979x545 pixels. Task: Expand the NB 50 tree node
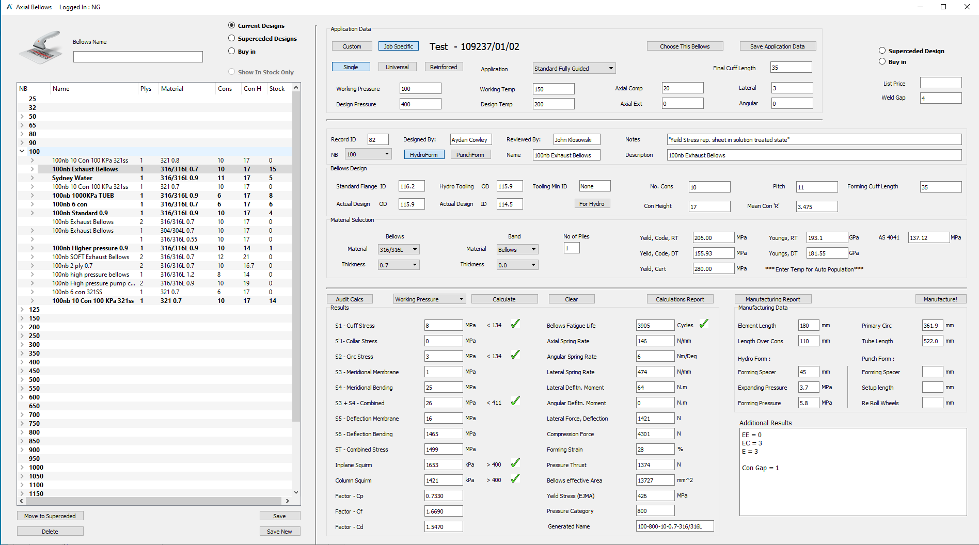pyautogui.click(x=22, y=116)
